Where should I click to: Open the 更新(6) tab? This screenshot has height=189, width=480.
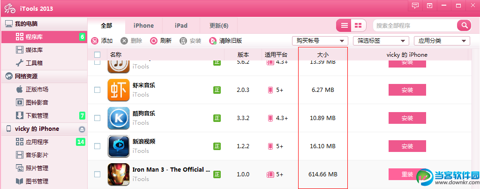[x=218, y=26]
